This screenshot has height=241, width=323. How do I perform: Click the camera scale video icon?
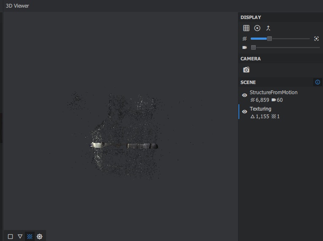click(x=244, y=48)
